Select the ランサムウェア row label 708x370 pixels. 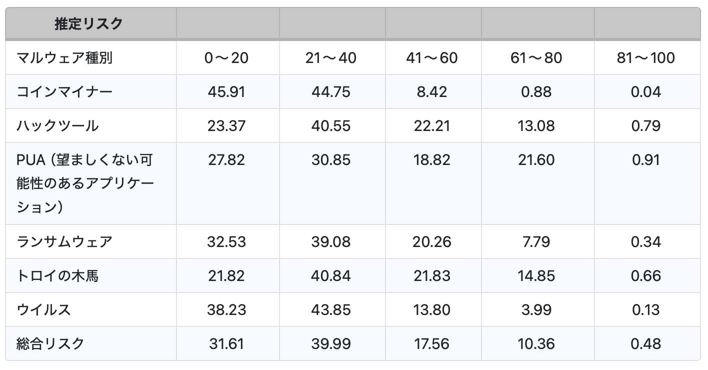pyautogui.click(x=64, y=242)
